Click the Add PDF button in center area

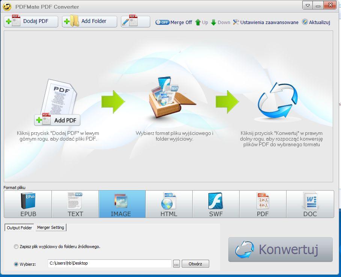[57, 120]
